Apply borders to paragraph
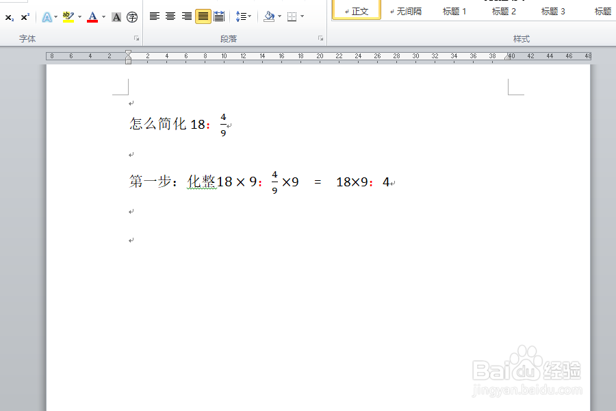Screen dimensions: 616x411 (x=292, y=16)
